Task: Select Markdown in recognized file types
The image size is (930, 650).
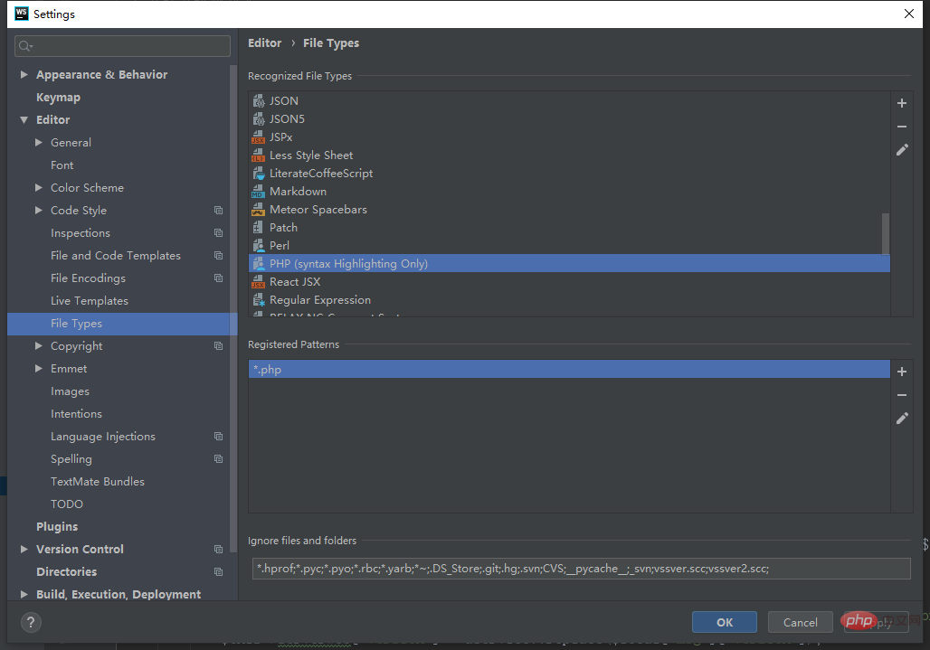Action: pos(569,192)
